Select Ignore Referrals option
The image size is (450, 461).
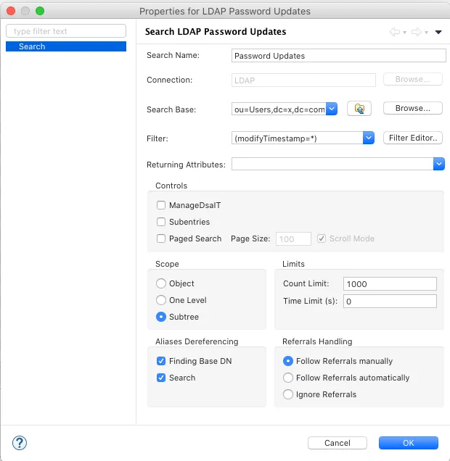tap(288, 394)
